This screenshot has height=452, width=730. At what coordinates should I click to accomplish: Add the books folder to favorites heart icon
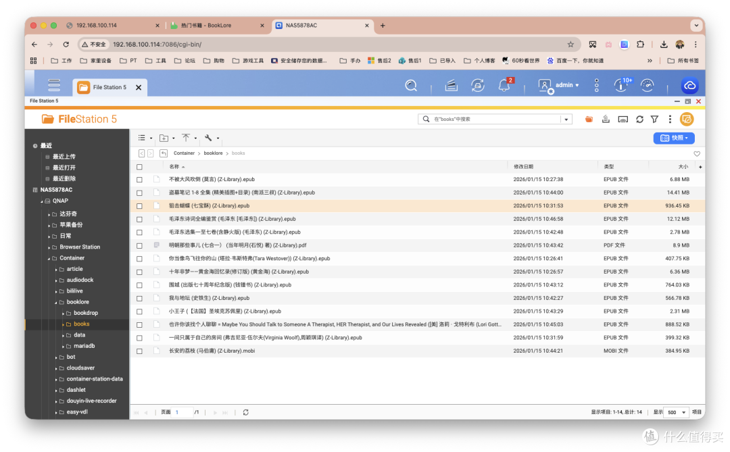click(697, 153)
